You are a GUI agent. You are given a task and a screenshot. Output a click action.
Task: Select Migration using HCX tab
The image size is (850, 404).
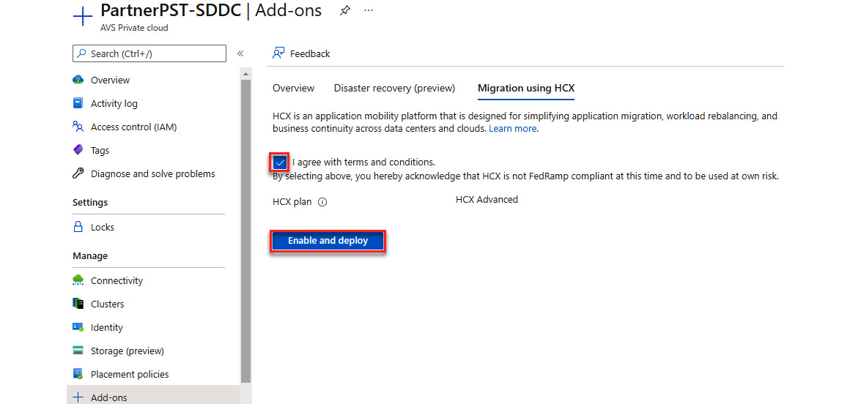[x=526, y=88]
